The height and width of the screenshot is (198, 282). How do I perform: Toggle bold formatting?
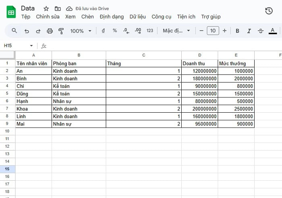pos(237,31)
